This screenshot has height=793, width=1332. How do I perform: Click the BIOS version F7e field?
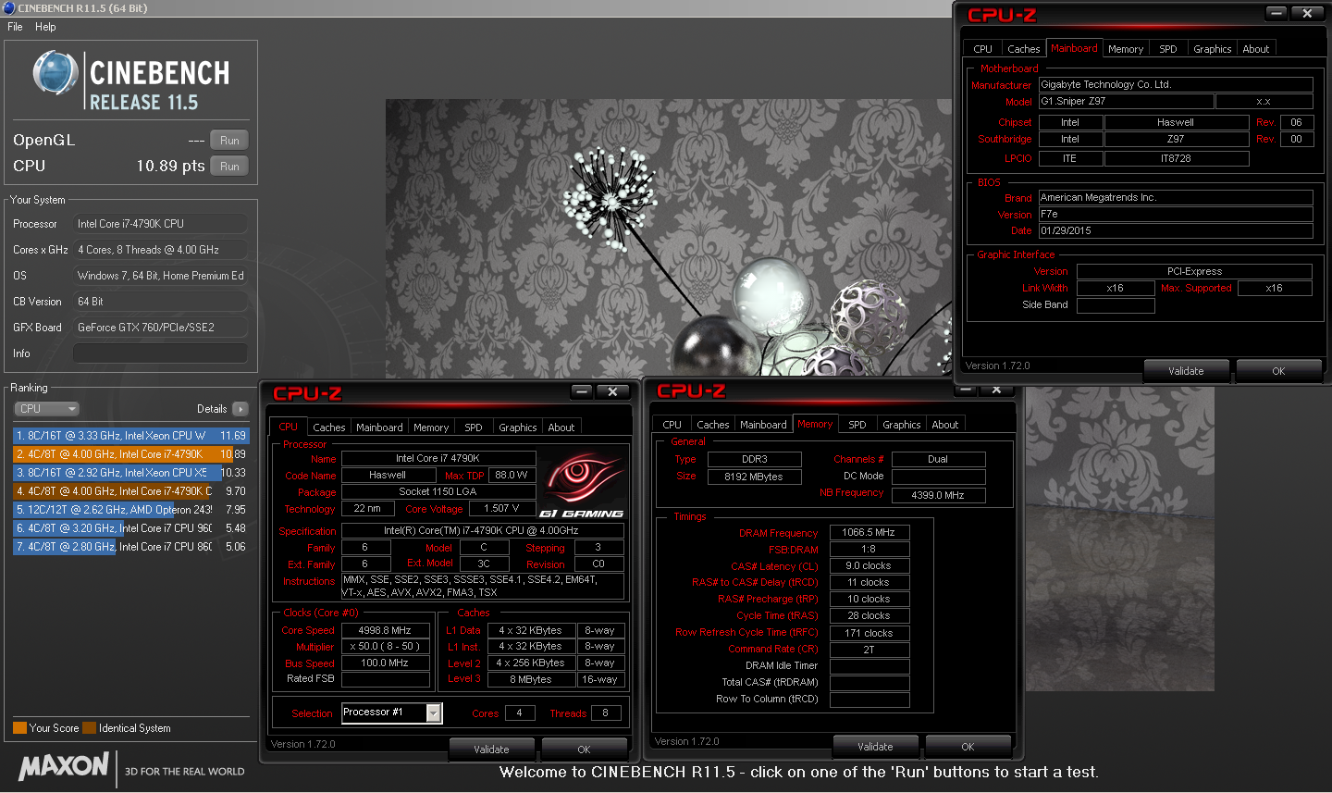(x=1176, y=214)
